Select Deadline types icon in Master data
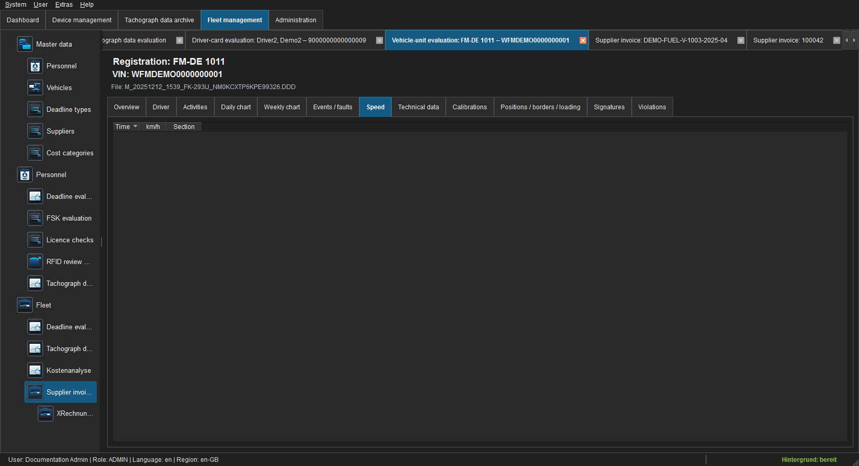The width and height of the screenshot is (859, 466). (x=35, y=109)
